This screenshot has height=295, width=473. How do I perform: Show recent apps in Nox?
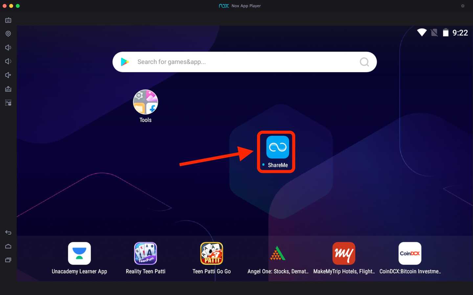point(8,260)
